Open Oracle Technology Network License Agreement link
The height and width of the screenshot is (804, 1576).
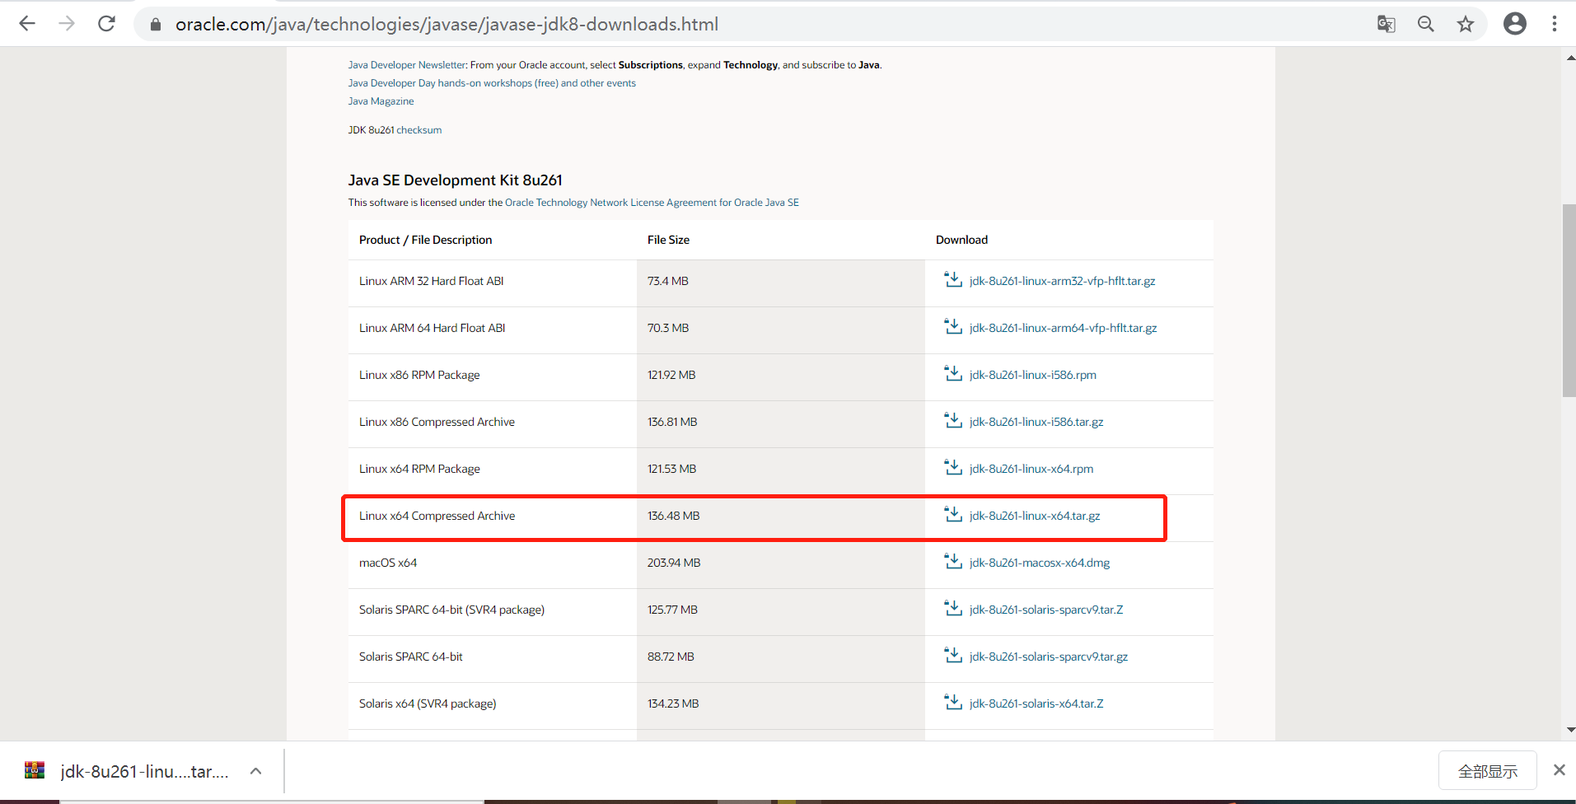(x=652, y=203)
